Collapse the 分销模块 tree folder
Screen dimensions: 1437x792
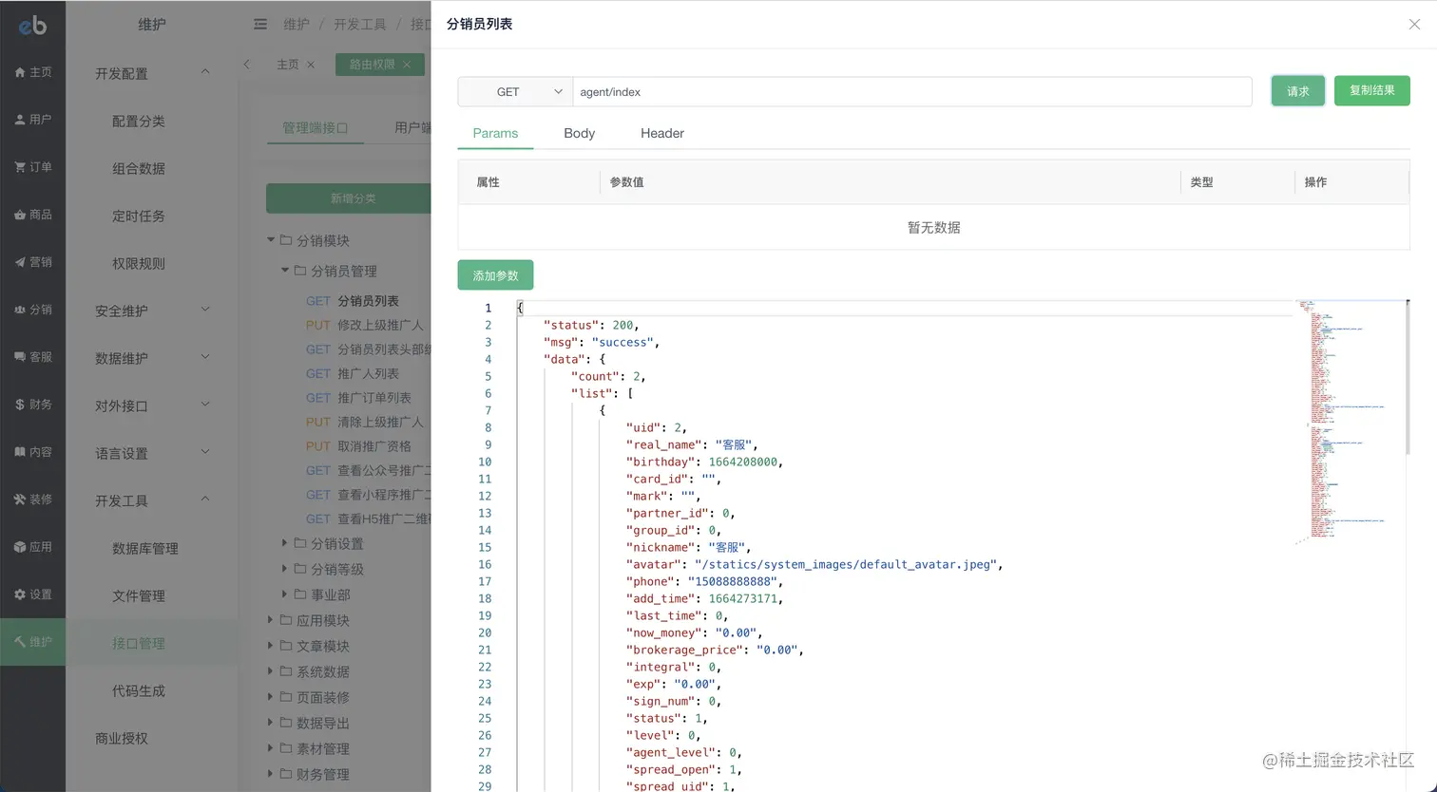coord(271,240)
